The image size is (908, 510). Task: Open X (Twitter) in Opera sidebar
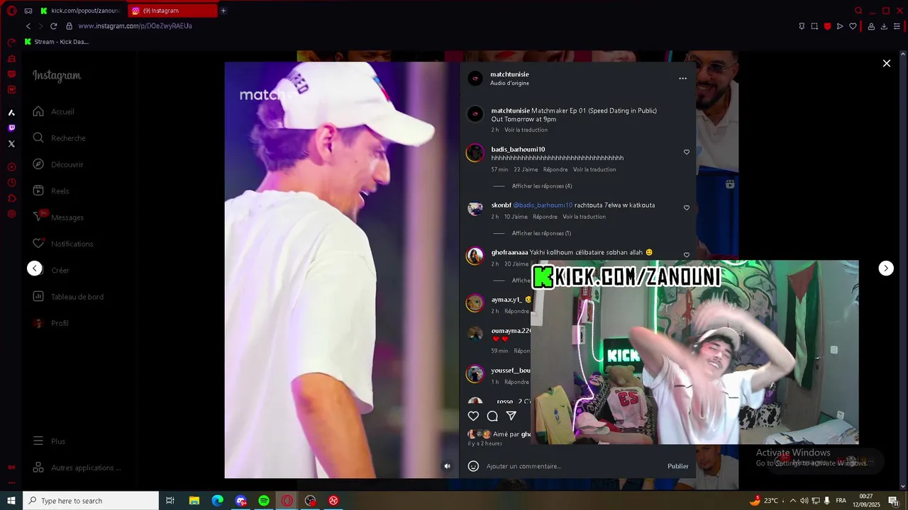click(11, 144)
